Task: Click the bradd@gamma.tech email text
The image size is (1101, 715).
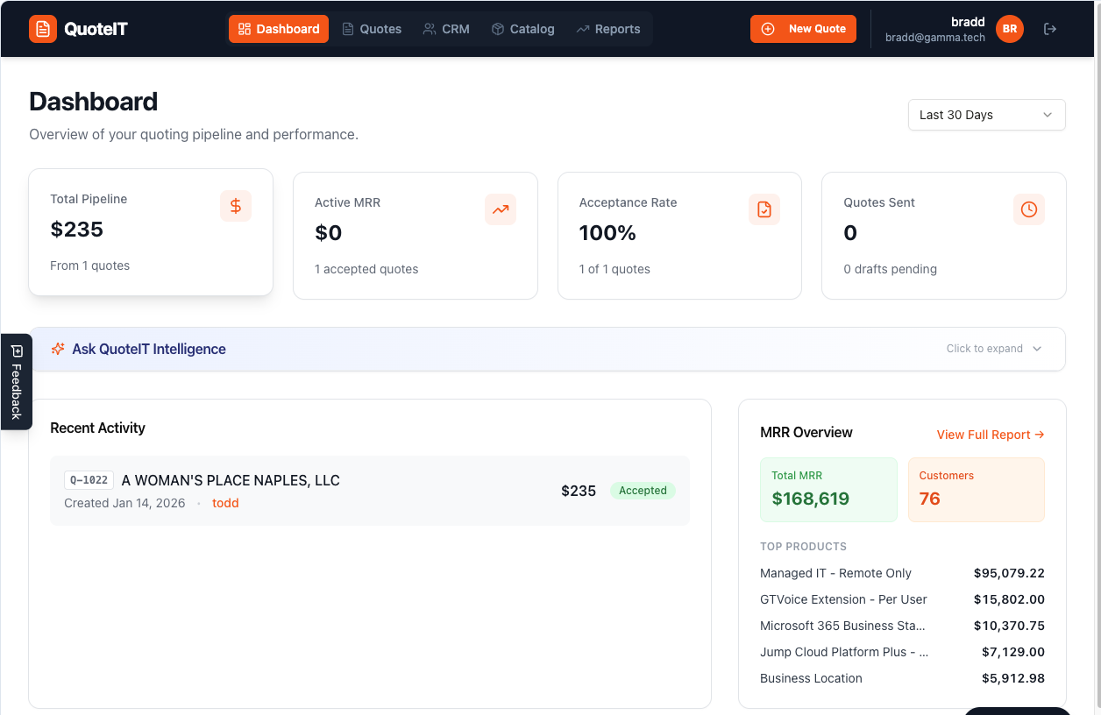Action: click(935, 38)
